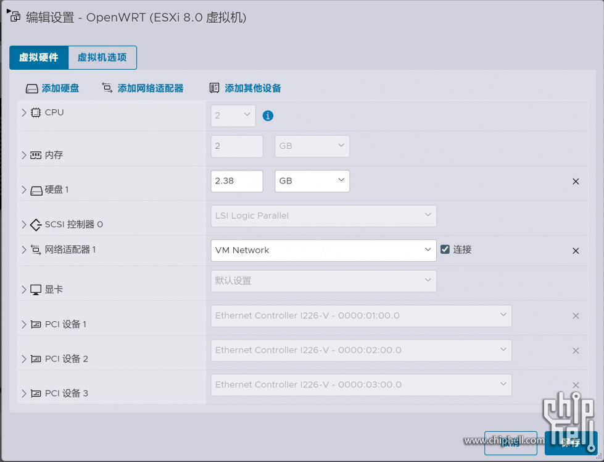This screenshot has height=462, width=604.
Task: Click the 添加其他设备 link
Action: tap(253, 88)
